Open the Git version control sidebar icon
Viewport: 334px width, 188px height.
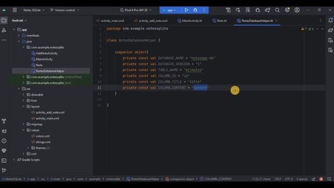click(4, 170)
